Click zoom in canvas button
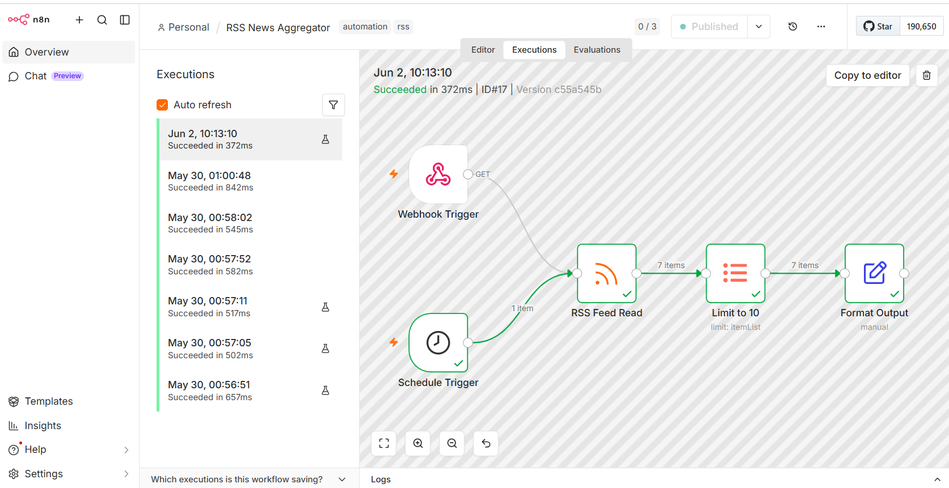949x488 pixels. [x=418, y=443]
